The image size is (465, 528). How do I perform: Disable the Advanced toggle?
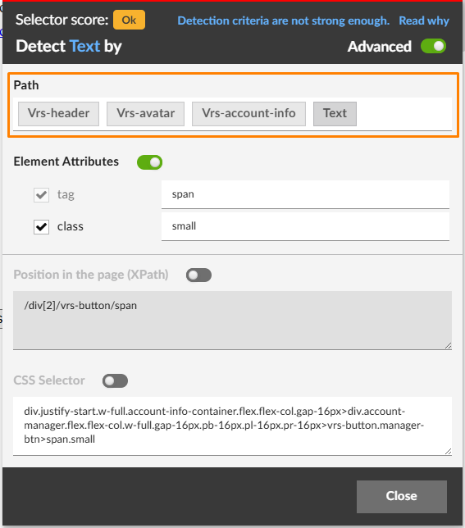[x=433, y=46]
